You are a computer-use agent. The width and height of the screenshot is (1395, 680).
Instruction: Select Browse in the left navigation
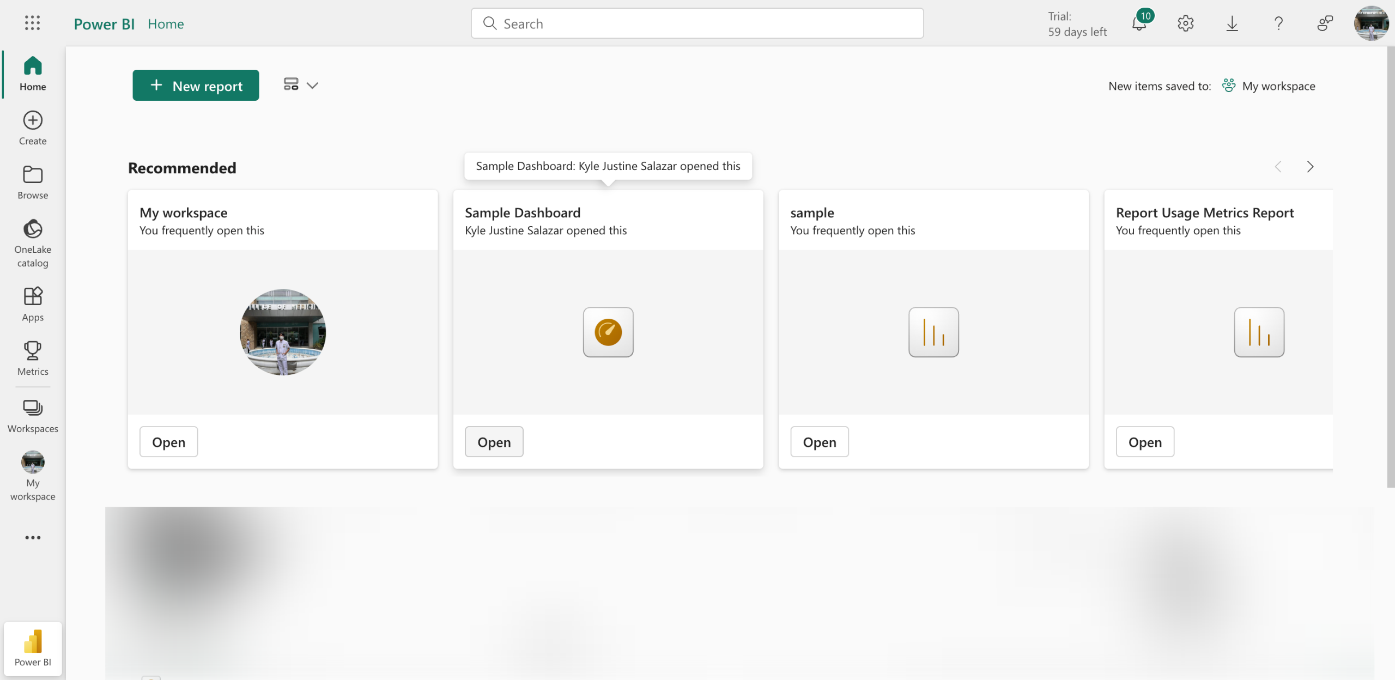click(33, 182)
